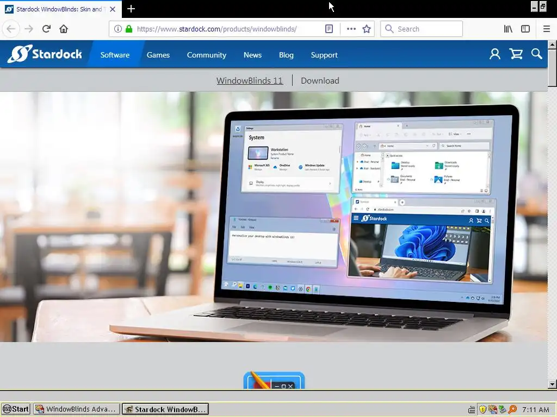Open the shopping cart icon
Image resolution: width=557 pixels, height=417 pixels.
tap(516, 54)
